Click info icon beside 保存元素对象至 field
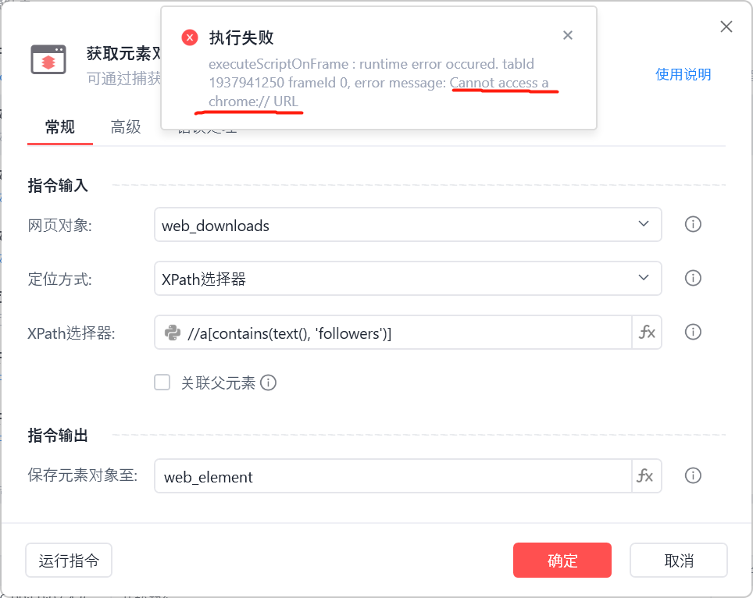This screenshot has width=753, height=598. tap(693, 475)
